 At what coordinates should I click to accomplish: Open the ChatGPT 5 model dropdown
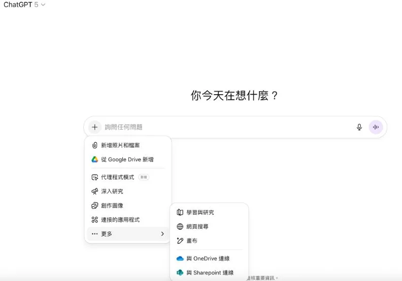(x=24, y=5)
